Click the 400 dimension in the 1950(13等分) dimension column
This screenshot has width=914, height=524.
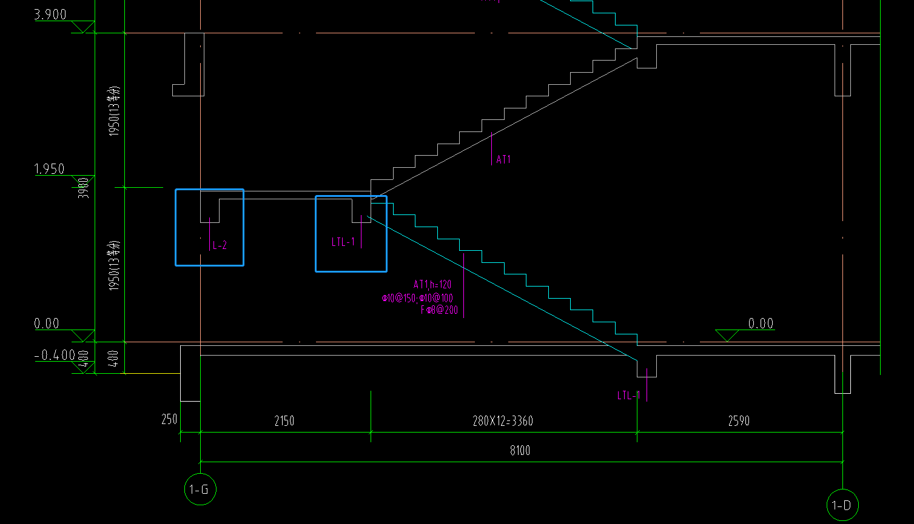click(x=114, y=358)
